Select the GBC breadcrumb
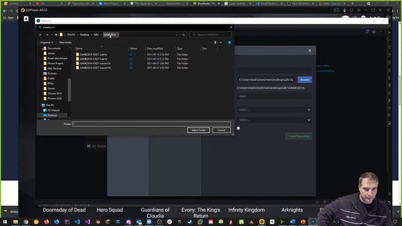Image resolution: width=402 pixels, height=226 pixels. 96,35
